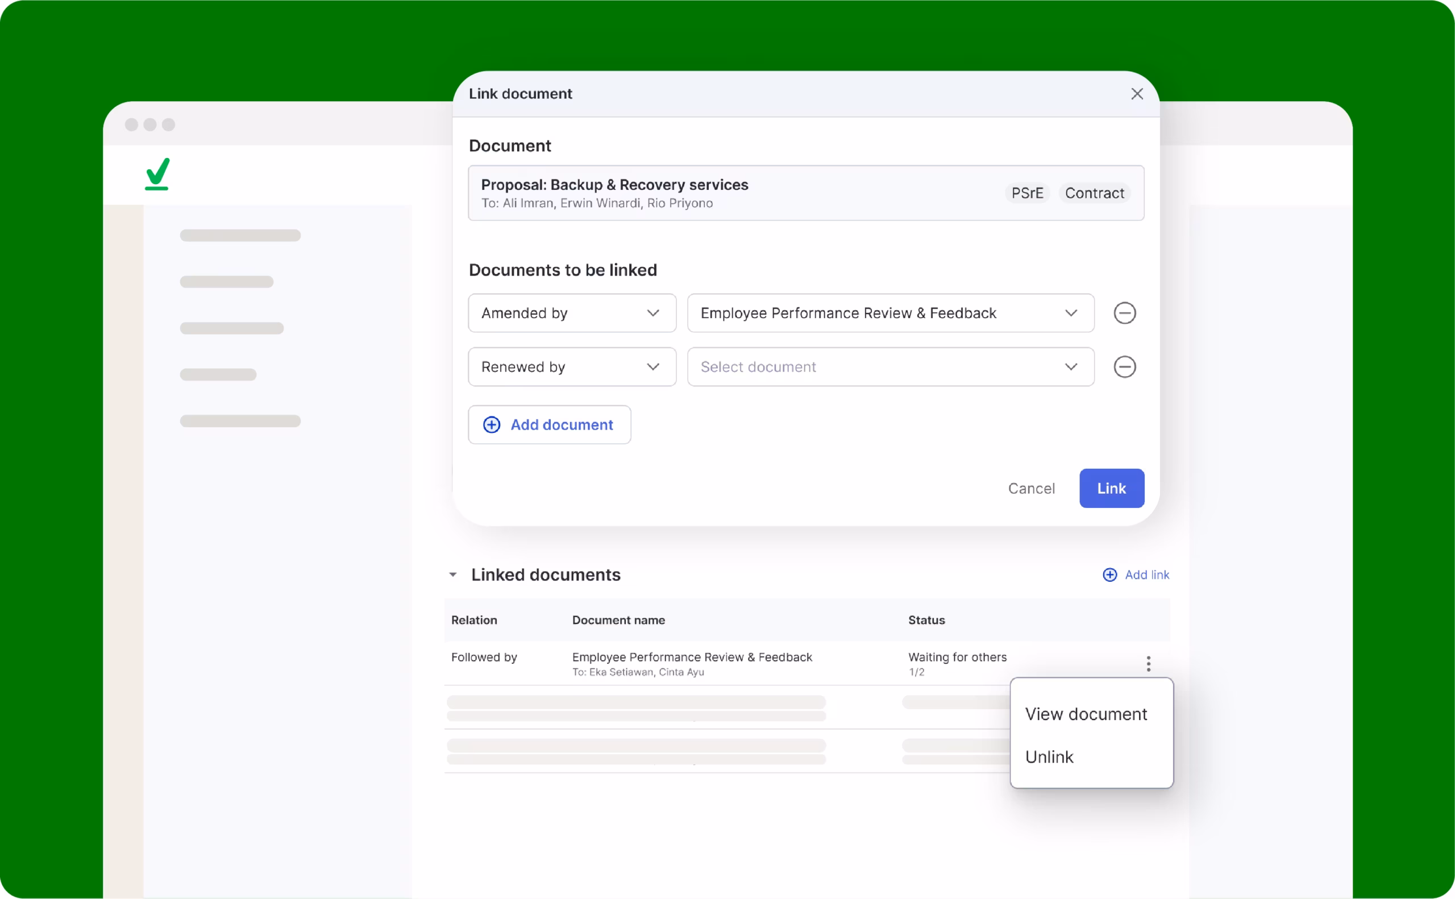Click the Add link text link
This screenshot has width=1455, height=899.
coord(1146,575)
